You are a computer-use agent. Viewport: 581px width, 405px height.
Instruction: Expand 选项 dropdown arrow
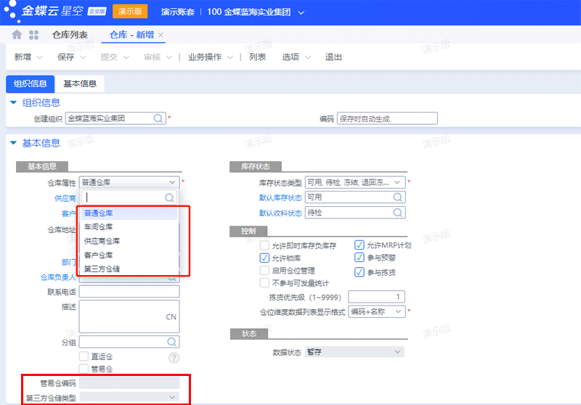coord(307,57)
